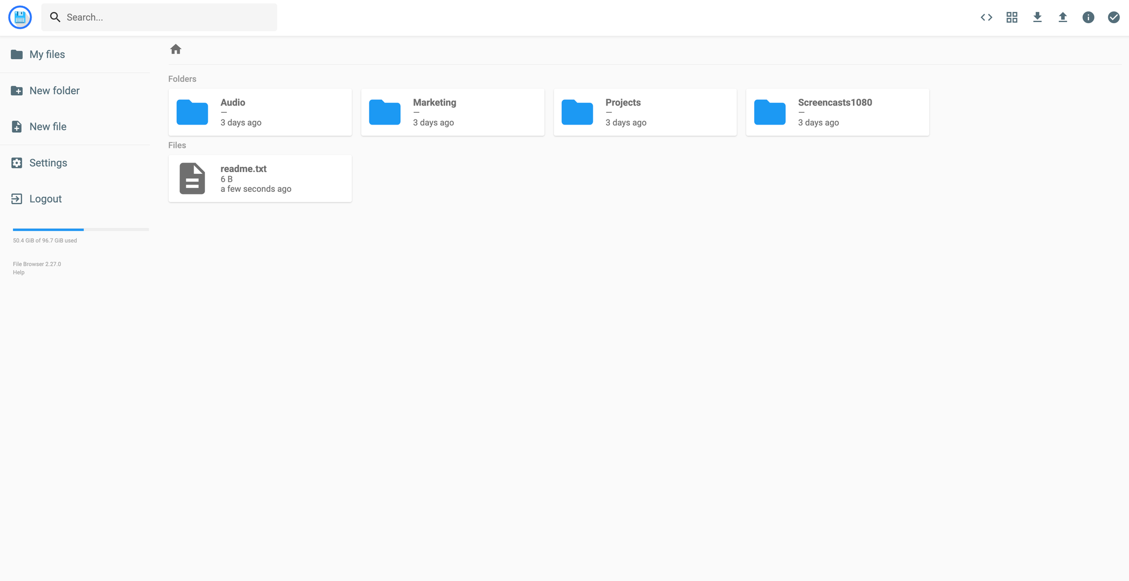This screenshot has height=581, width=1129.
Task: Create a new file
Action: tap(47, 126)
